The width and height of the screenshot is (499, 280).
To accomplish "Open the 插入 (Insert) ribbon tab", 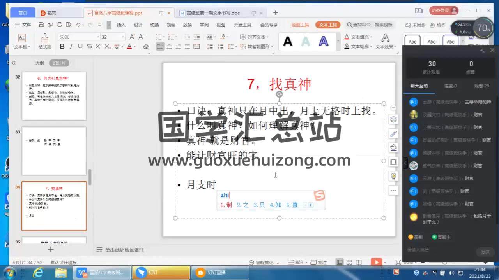I will pyautogui.click(x=121, y=25).
